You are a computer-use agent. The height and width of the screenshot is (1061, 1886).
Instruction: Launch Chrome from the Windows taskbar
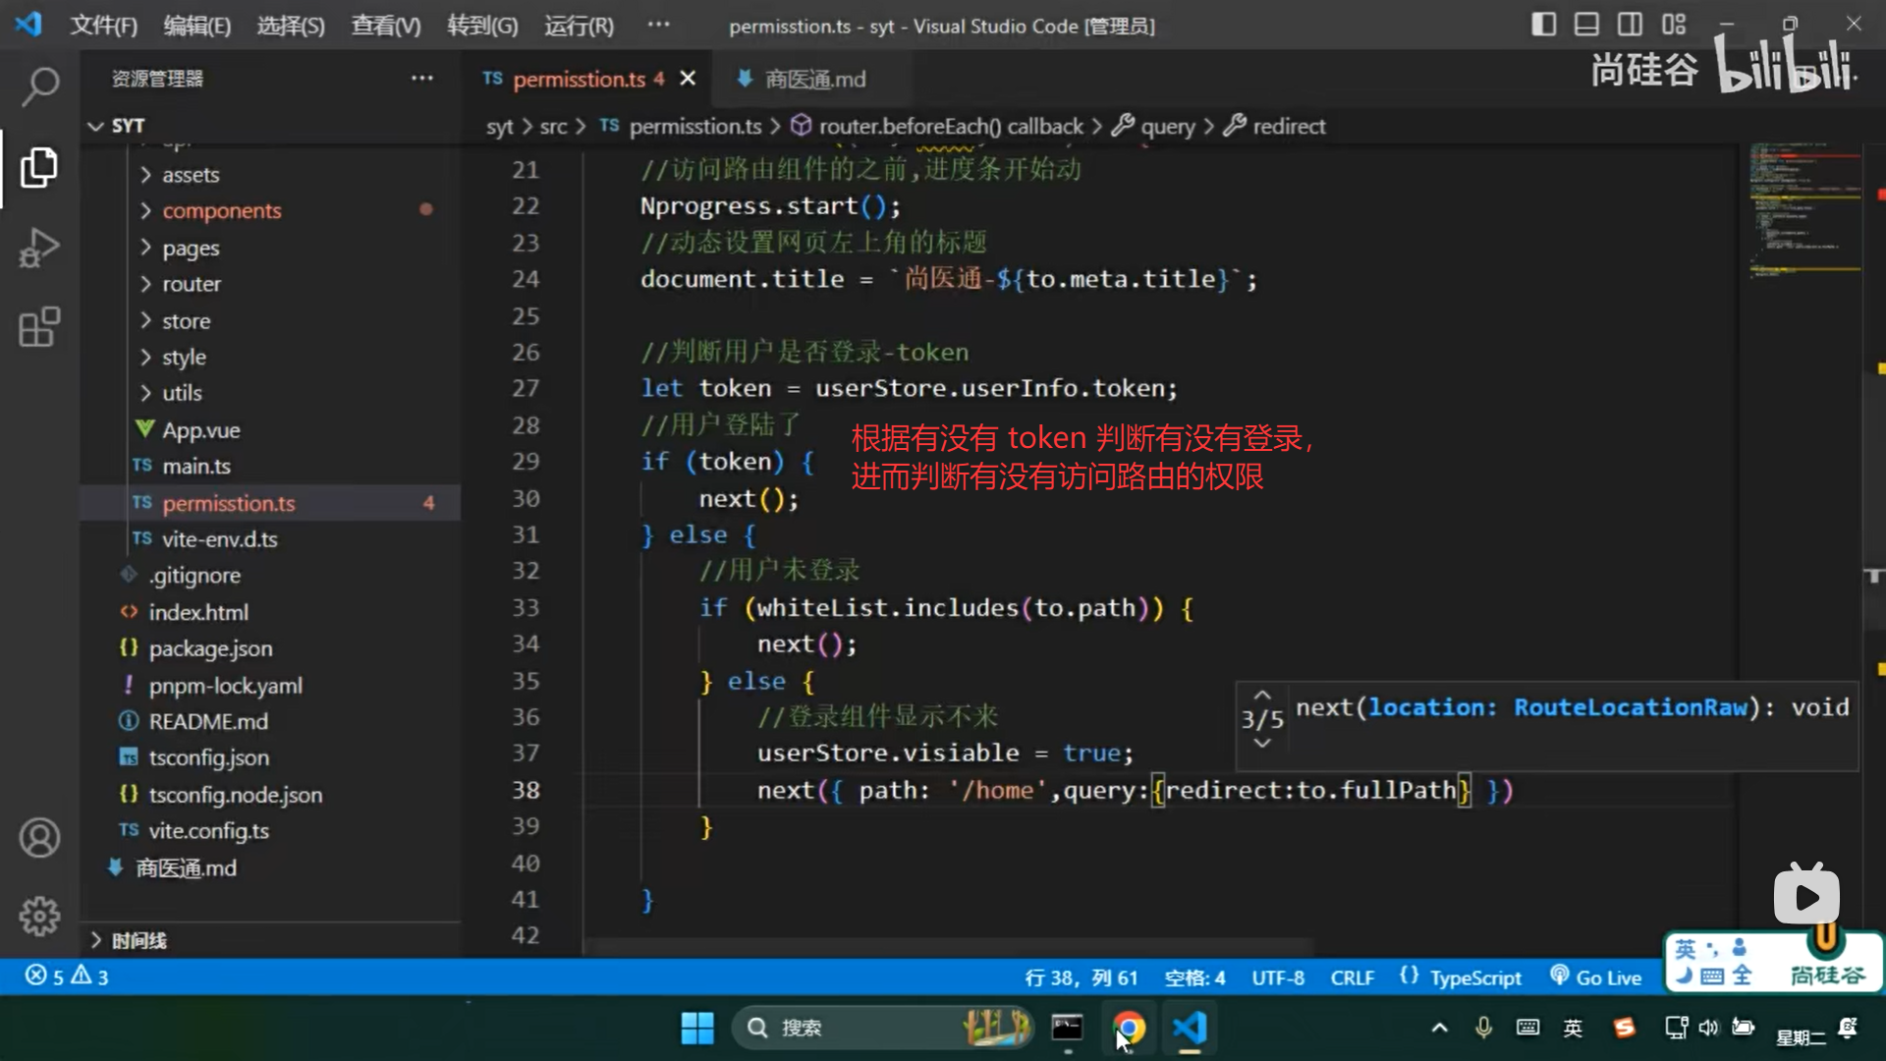tap(1129, 1028)
